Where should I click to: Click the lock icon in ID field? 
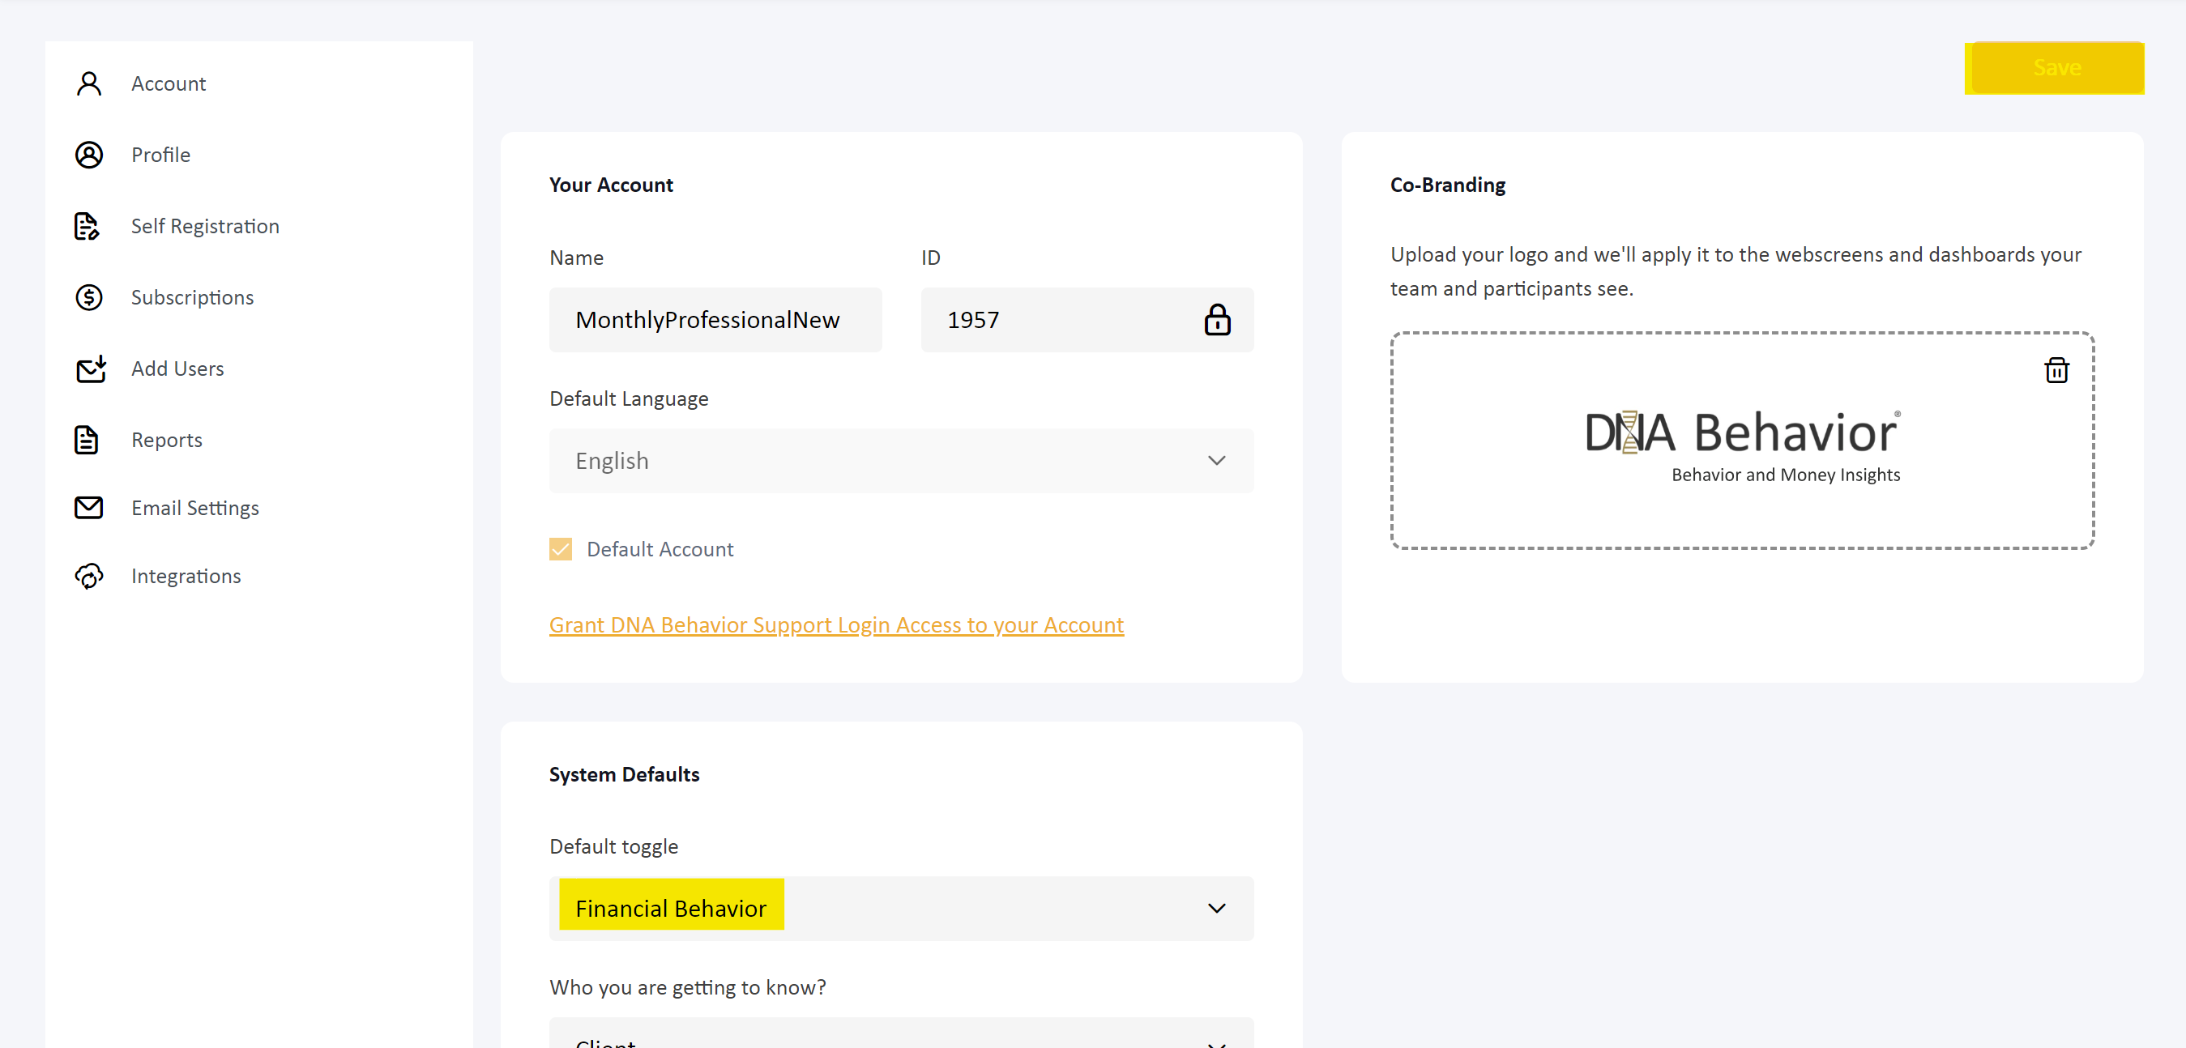click(1217, 320)
